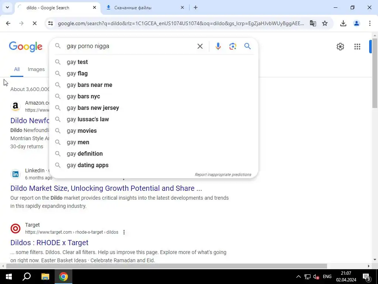This screenshot has width=378, height=284.
Task: Open Windows taskbar search
Action: (x=27, y=277)
